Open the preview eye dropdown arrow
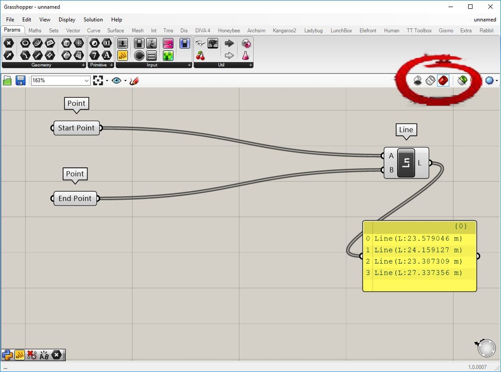 click(x=125, y=81)
